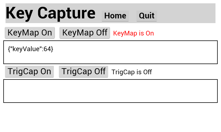Click the "Key Capture" page title

51,13
